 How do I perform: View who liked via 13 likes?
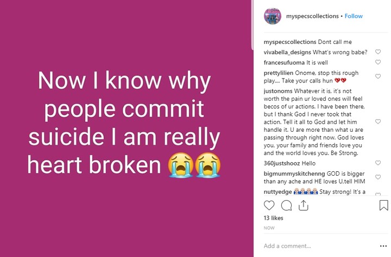(274, 218)
